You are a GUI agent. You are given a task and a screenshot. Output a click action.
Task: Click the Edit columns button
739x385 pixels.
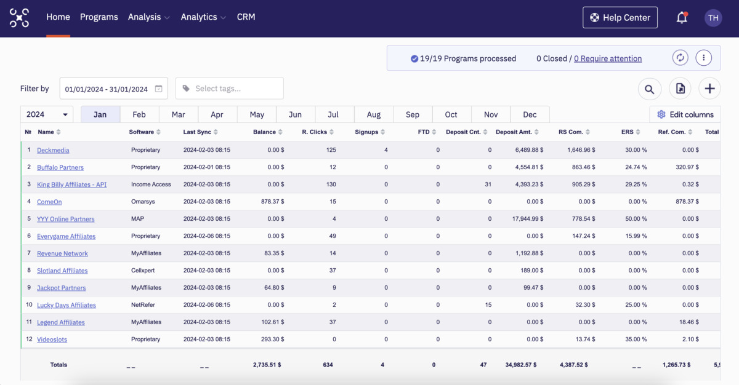click(x=685, y=114)
